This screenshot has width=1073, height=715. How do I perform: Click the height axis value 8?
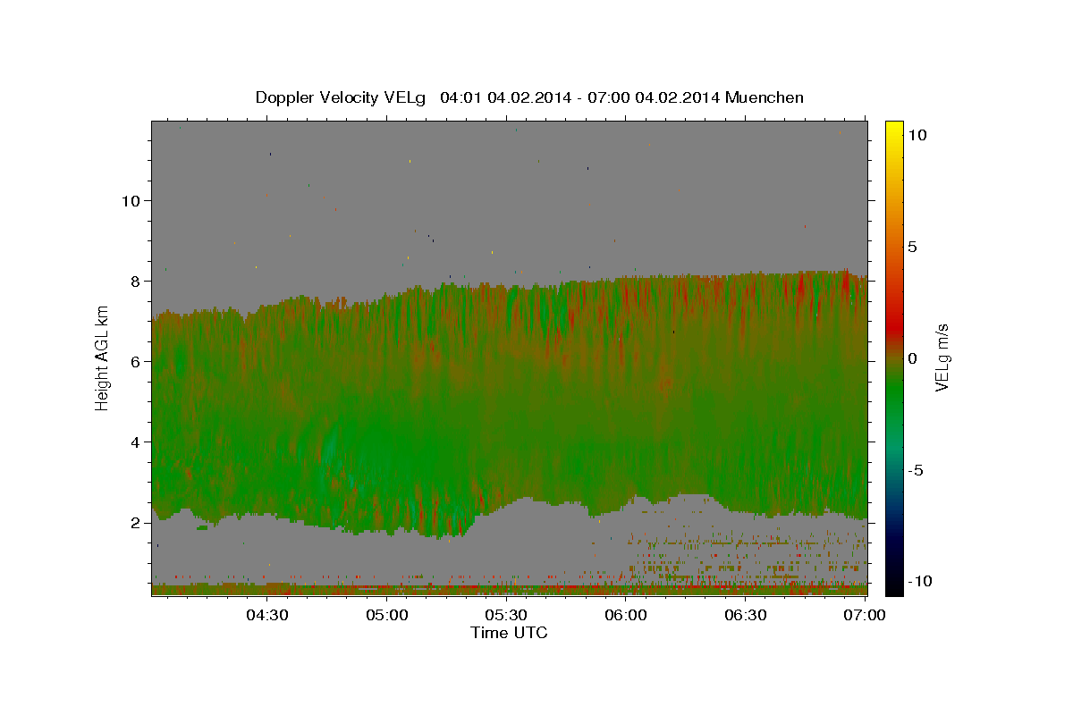click(x=135, y=281)
